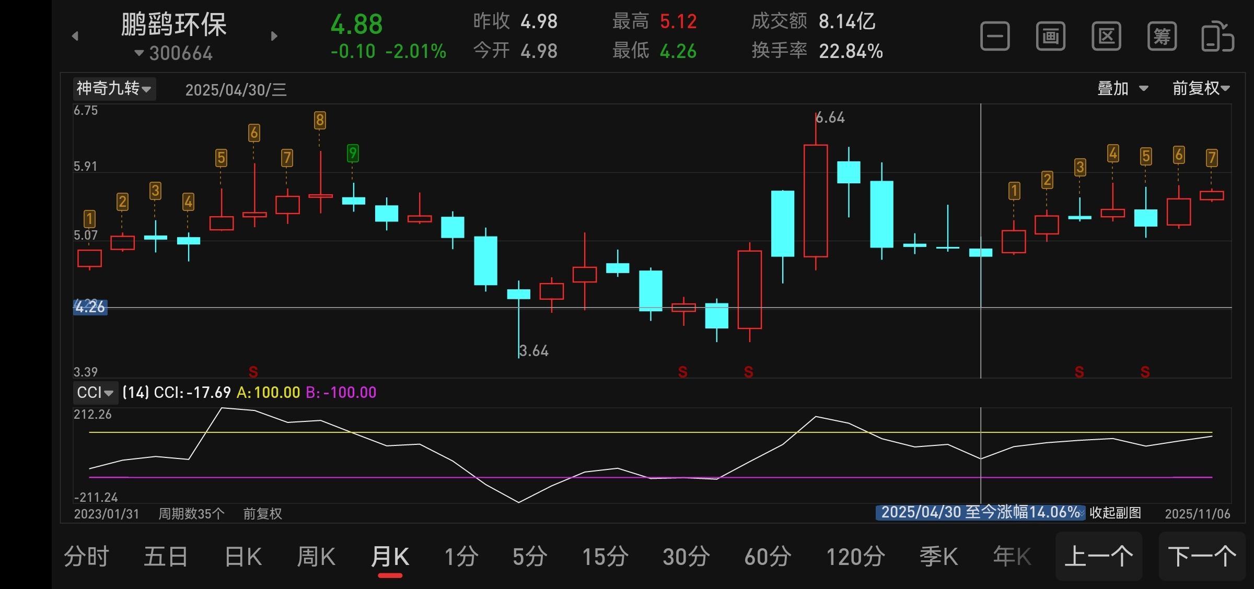
Task: Go to previous stock with left arrow
Action: tap(75, 36)
